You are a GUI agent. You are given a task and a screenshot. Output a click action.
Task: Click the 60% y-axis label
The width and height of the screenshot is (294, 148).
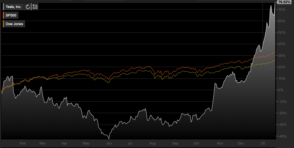pos(282,21)
